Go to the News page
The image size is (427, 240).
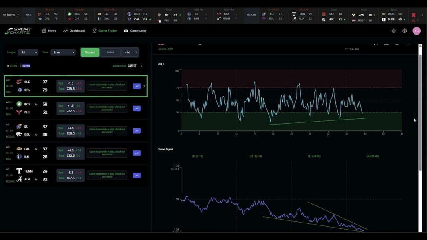[49, 31]
